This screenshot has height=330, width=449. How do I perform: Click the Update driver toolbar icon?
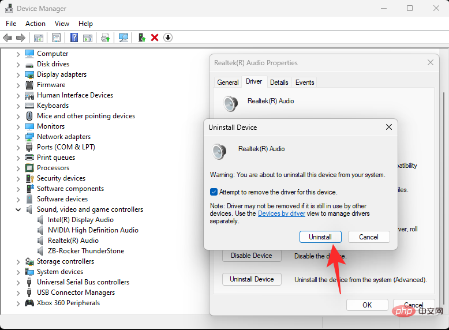click(x=106, y=37)
